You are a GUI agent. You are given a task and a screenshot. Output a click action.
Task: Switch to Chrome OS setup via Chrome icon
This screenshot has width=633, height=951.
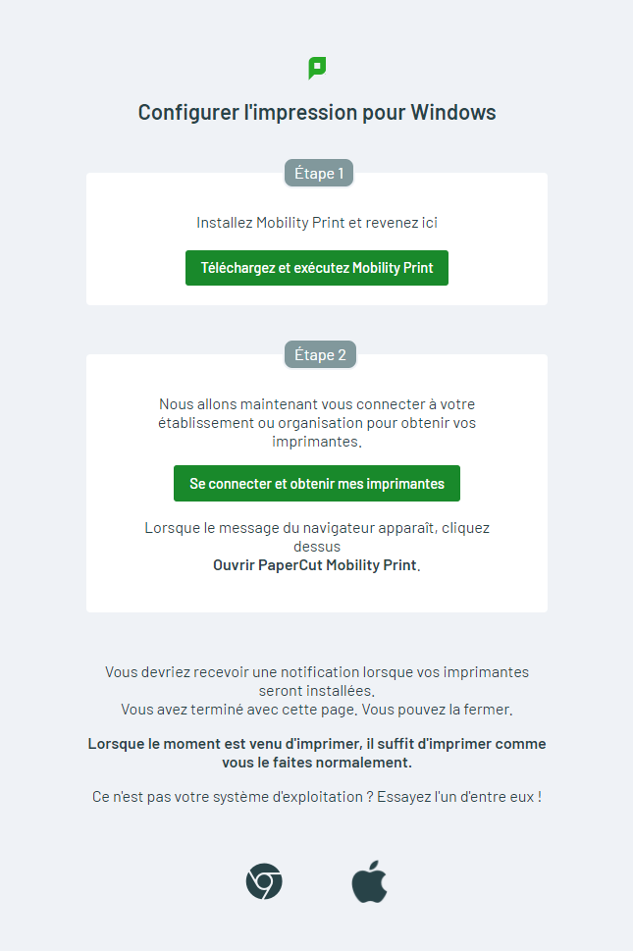[x=264, y=881]
